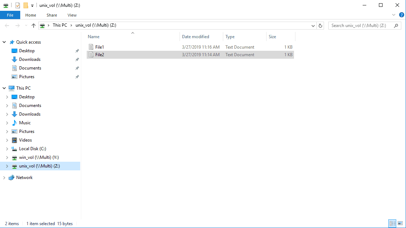Expand the Network tree node
The image size is (406, 228).
coord(4,178)
